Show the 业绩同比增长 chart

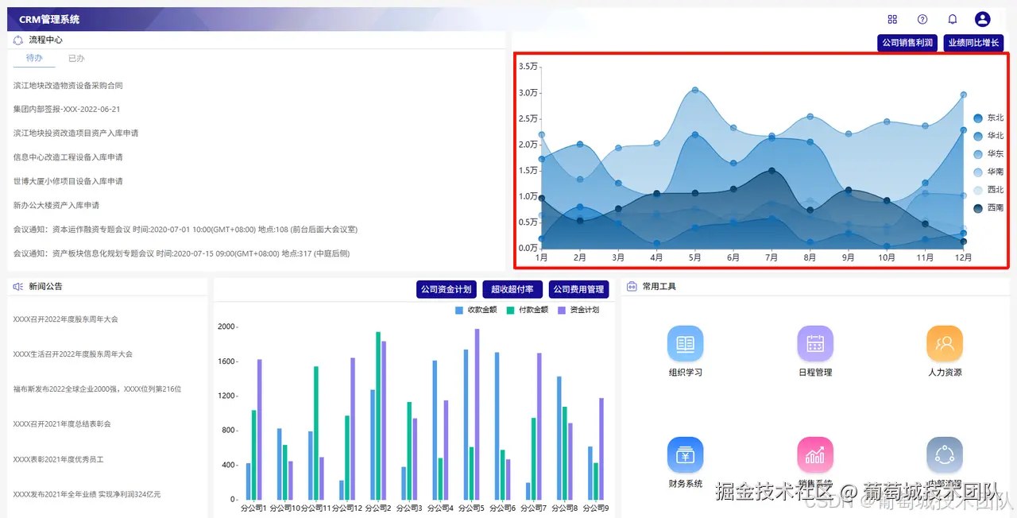tap(973, 43)
